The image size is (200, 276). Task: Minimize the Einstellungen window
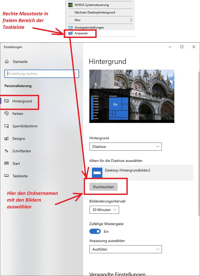(170, 47)
